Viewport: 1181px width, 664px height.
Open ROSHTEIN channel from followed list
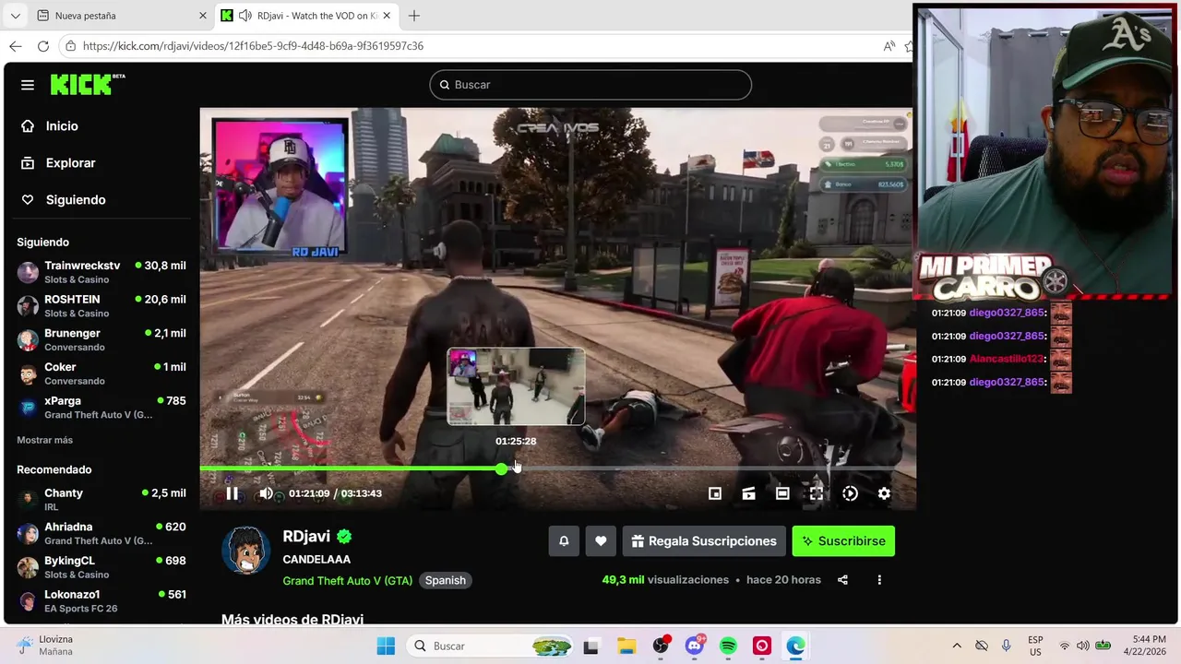tap(101, 306)
